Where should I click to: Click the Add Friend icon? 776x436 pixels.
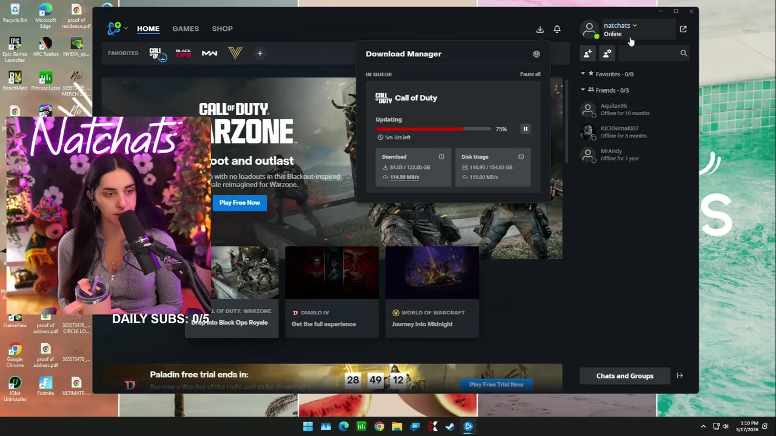point(587,53)
